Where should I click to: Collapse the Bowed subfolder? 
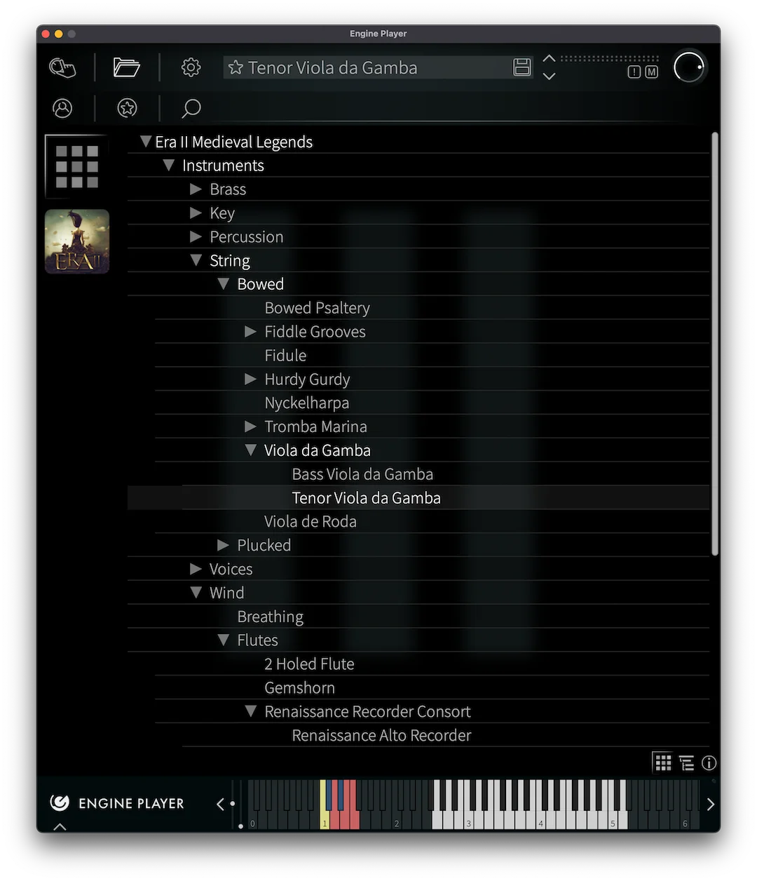pyautogui.click(x=223, y=284)
